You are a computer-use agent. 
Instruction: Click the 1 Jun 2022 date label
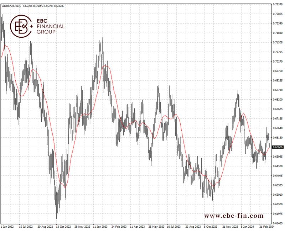[x=8, y=226]
